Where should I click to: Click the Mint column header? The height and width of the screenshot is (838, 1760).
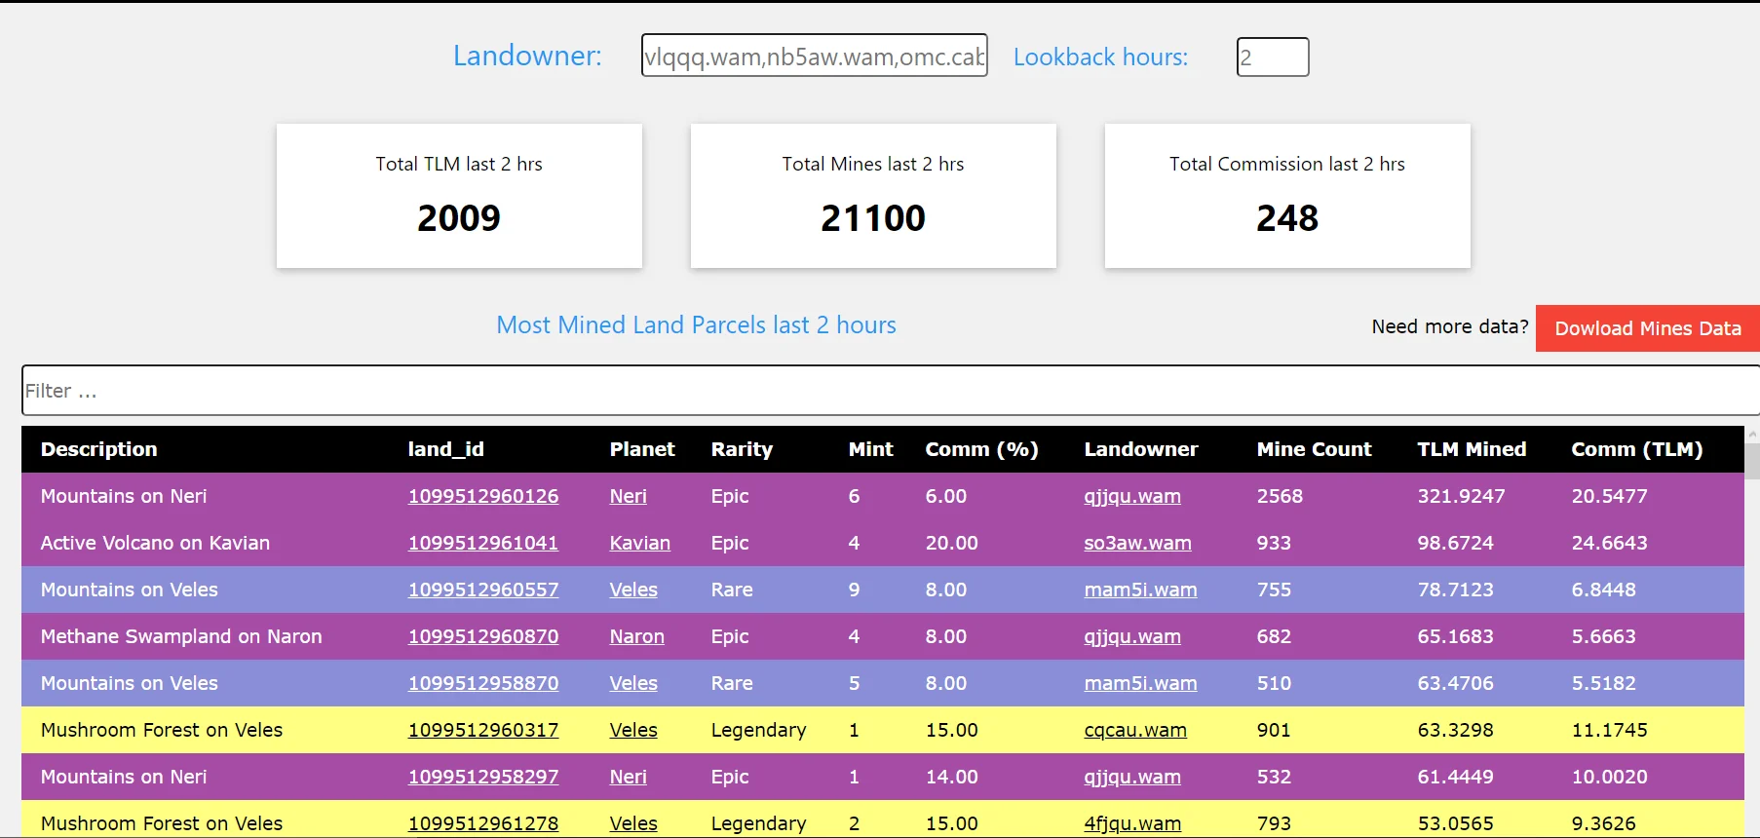pyautogui.click(x=870, y=449)
